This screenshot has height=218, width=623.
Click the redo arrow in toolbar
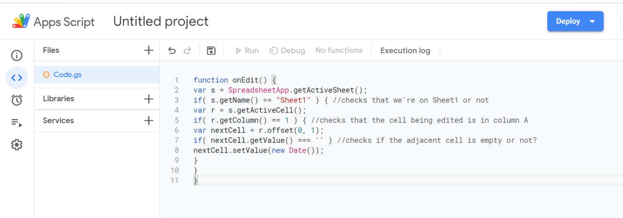[187, 50]
